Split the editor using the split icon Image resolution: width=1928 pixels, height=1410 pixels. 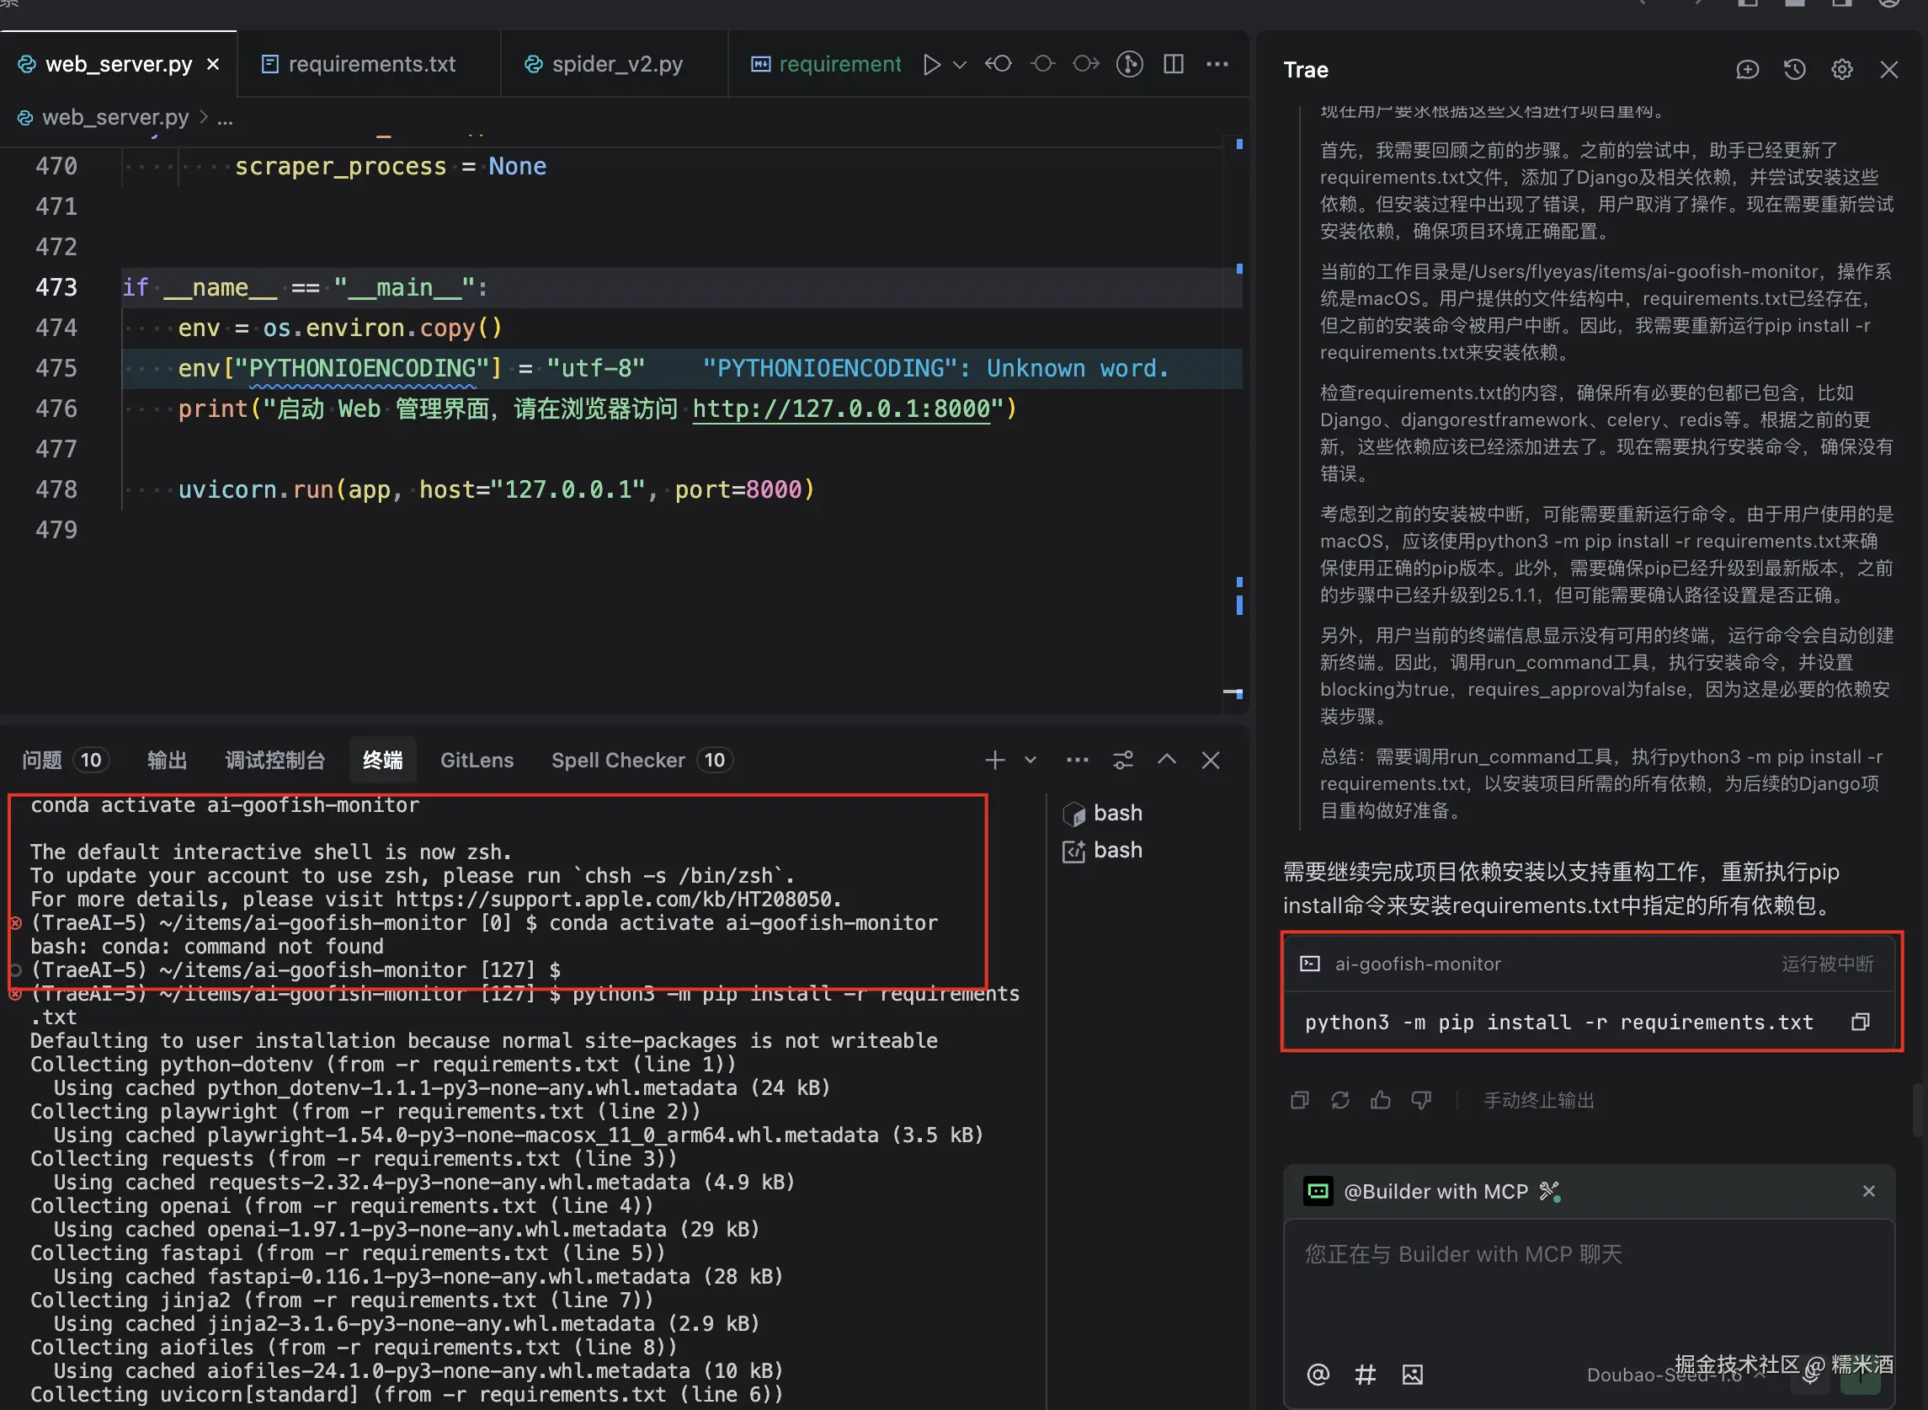click(1173, 64)
